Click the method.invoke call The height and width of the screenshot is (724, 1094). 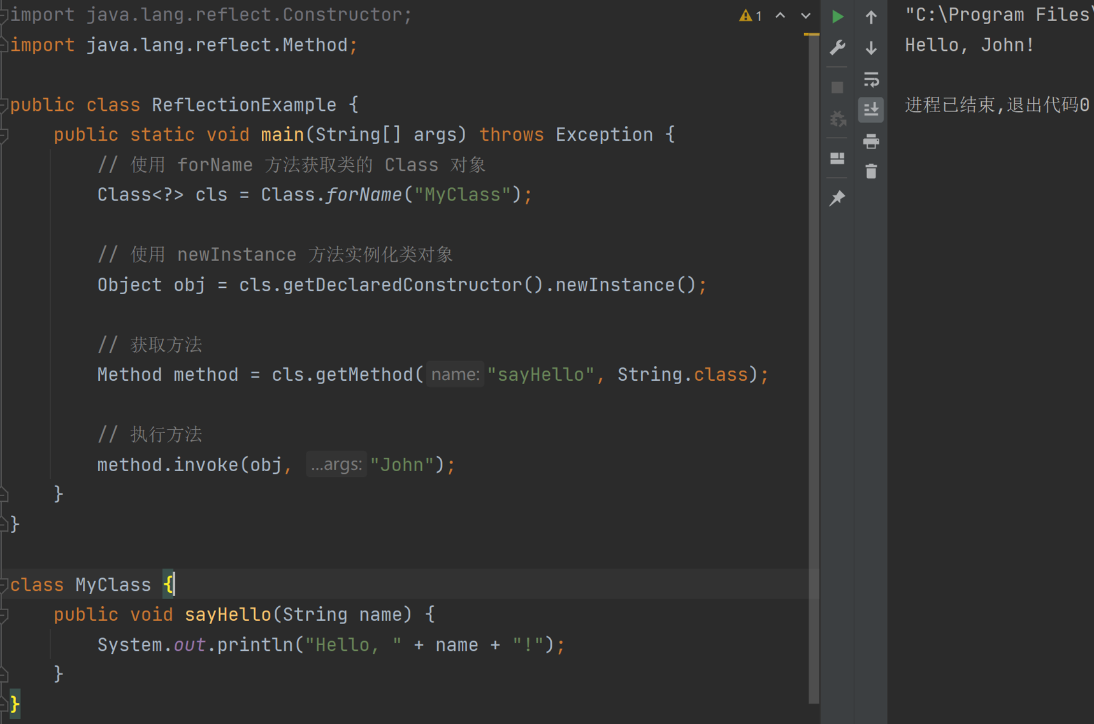[168, 464]
